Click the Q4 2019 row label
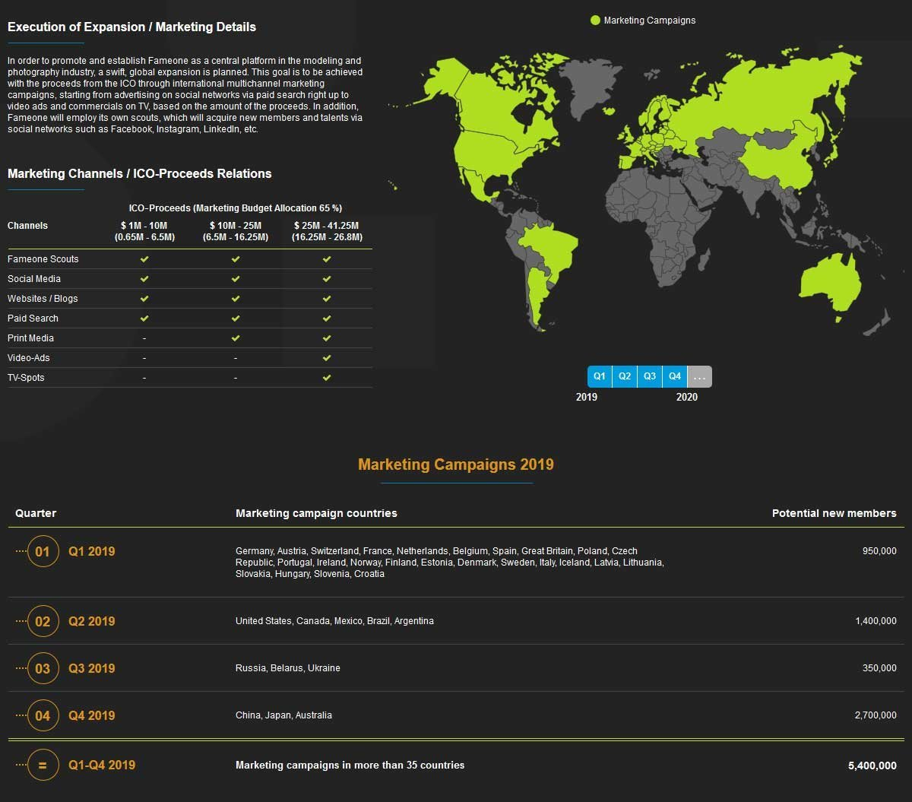The image size is (912, 802). (92, 715)
